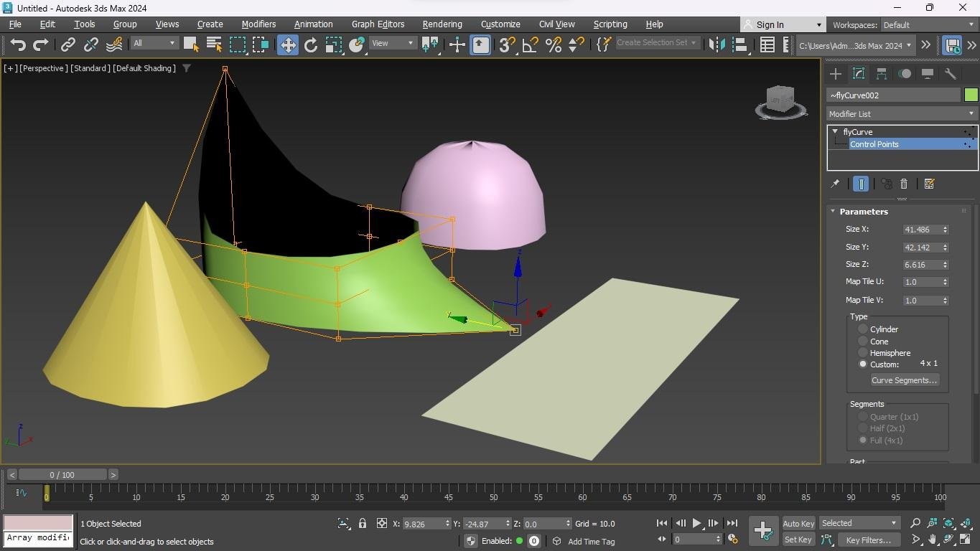The width and height of the screenshot is (980, 551).
Task: Activate the Angle Snap toggle
Action: point(530,44)
